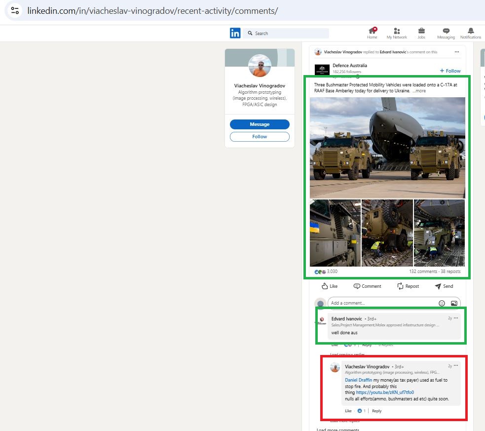Open the Home feed icon
This screenshot has height=431, width=485.
click(x=372, y=33)
